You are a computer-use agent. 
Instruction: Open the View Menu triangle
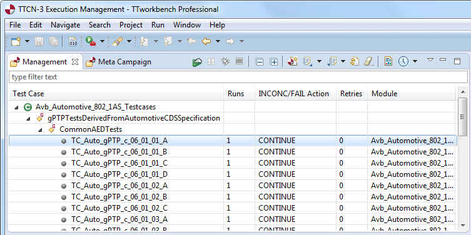coord(430,60)
